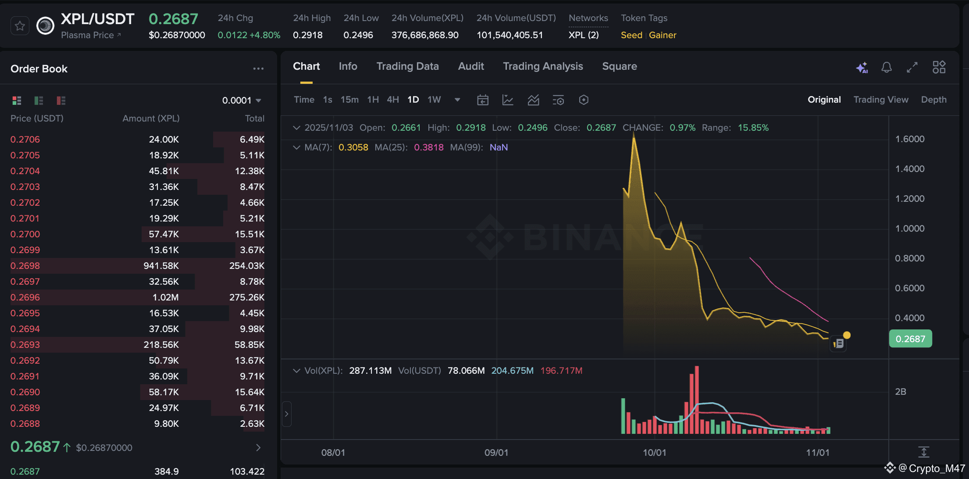Open the Plasma Price link
The image size is (969, 479).
point(91,35)
